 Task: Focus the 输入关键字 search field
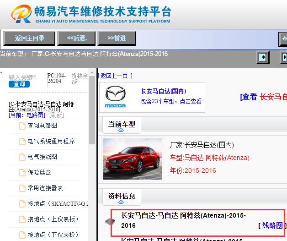(x=22, y=77)
